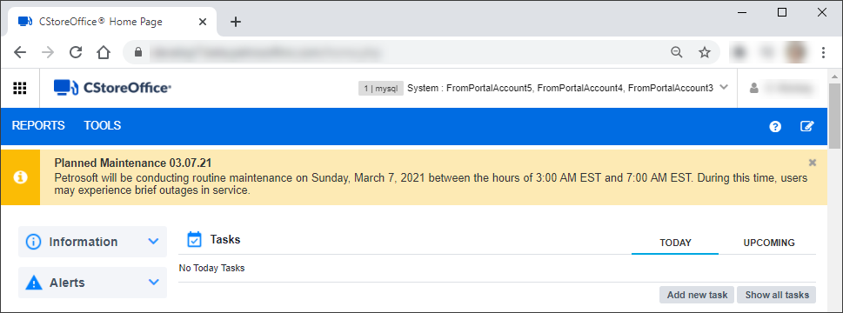Image resolution: width=843 pixels, height=313 pixels.
Task: Click the user profile icon
Action: point(753,88)
